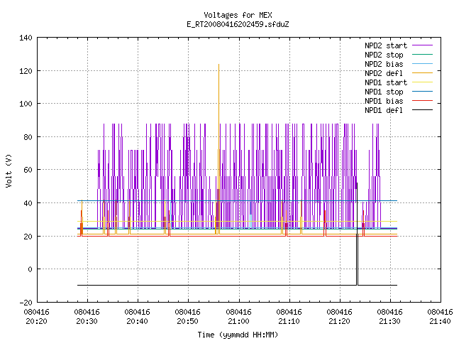This screenshot has height=341, width=454.
Task: Click the 'NPD2 start' legend label
Action: [x=386, y=45]
